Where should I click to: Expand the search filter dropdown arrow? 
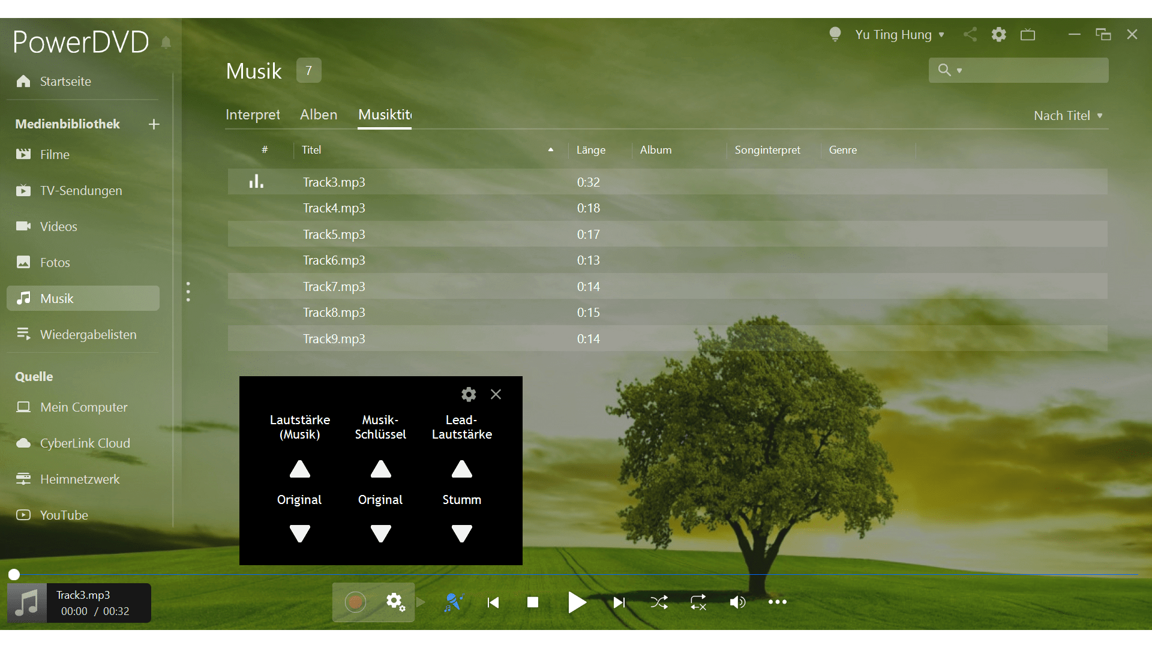tap(959, 71)
